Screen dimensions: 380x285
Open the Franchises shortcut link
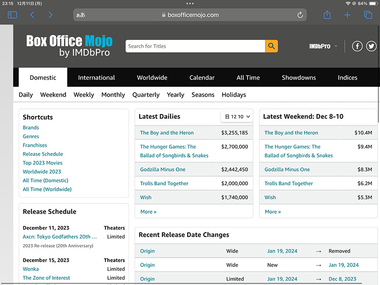click(x=35, y=145)
